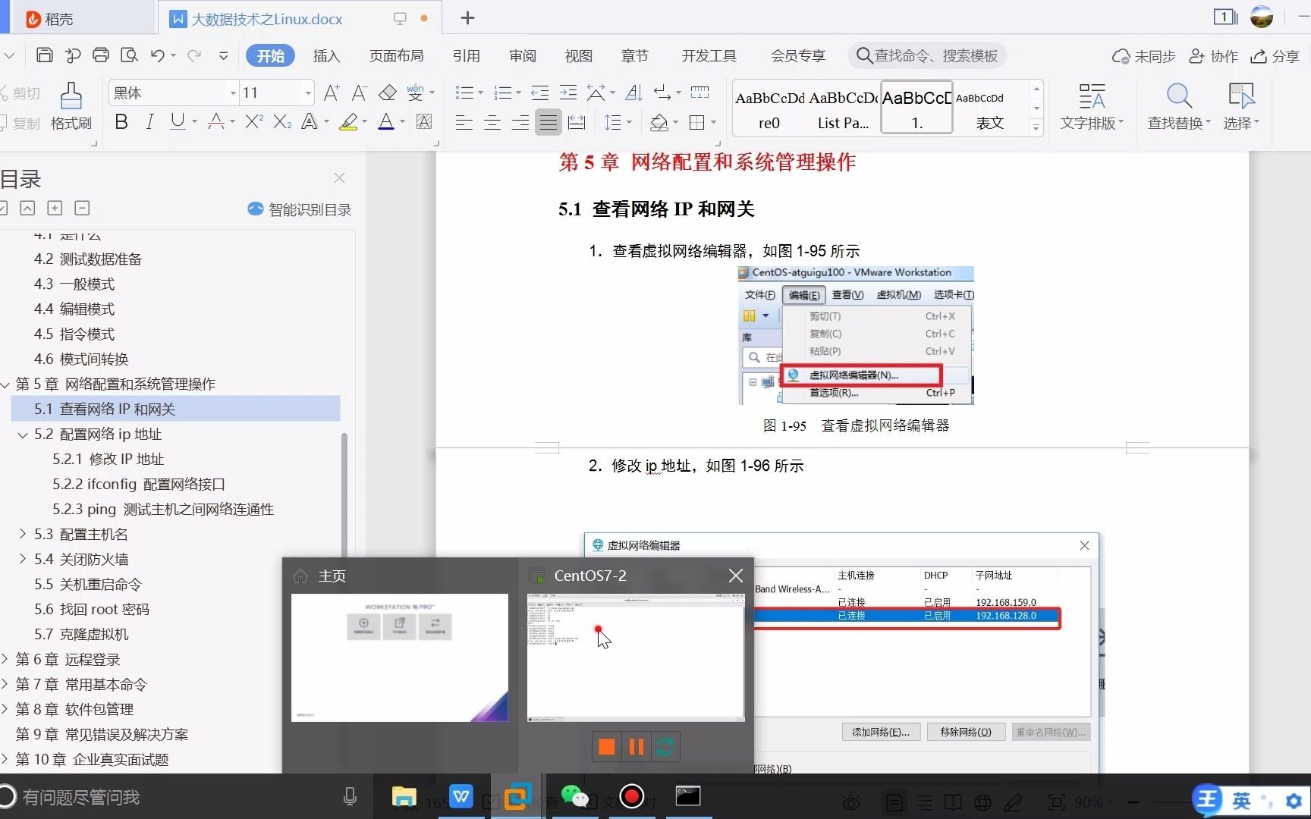The image size is (1311, 819).
Task: Click the Save icon in quick toolbar
Action: point(45,55)
